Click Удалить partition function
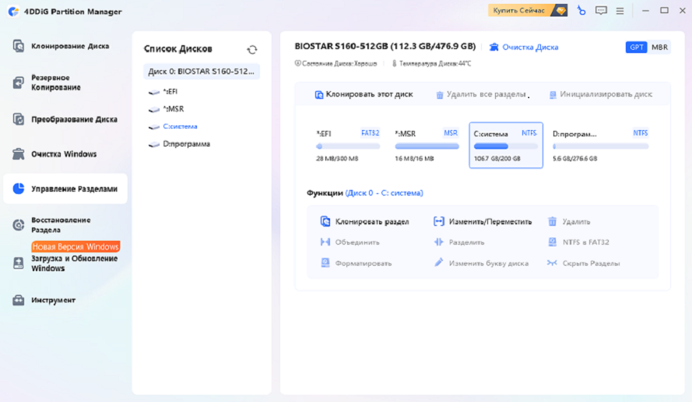Viewport: 692px width, 402px height. click(x=569, y=222)
